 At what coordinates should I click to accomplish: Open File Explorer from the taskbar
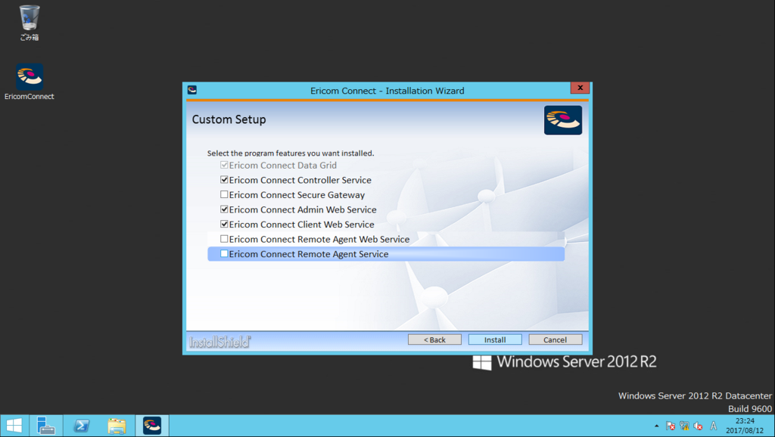click(117, 426)
